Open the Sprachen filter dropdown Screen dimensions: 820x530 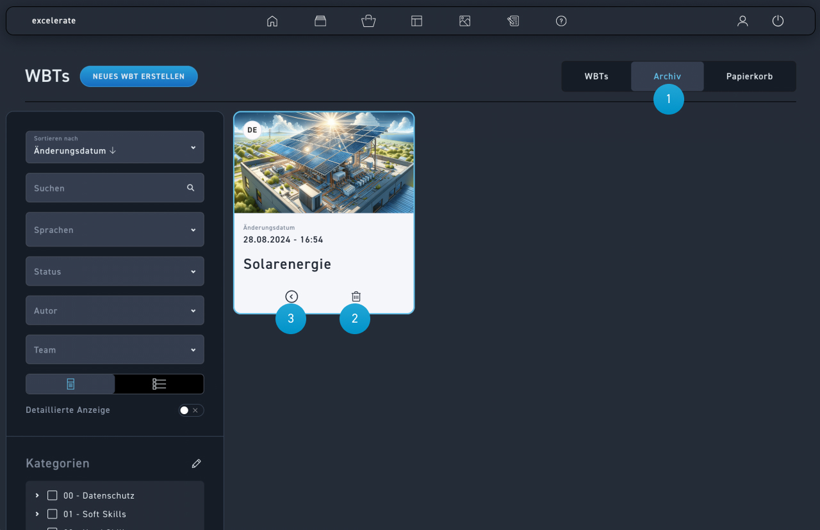[x=115, y=230]
